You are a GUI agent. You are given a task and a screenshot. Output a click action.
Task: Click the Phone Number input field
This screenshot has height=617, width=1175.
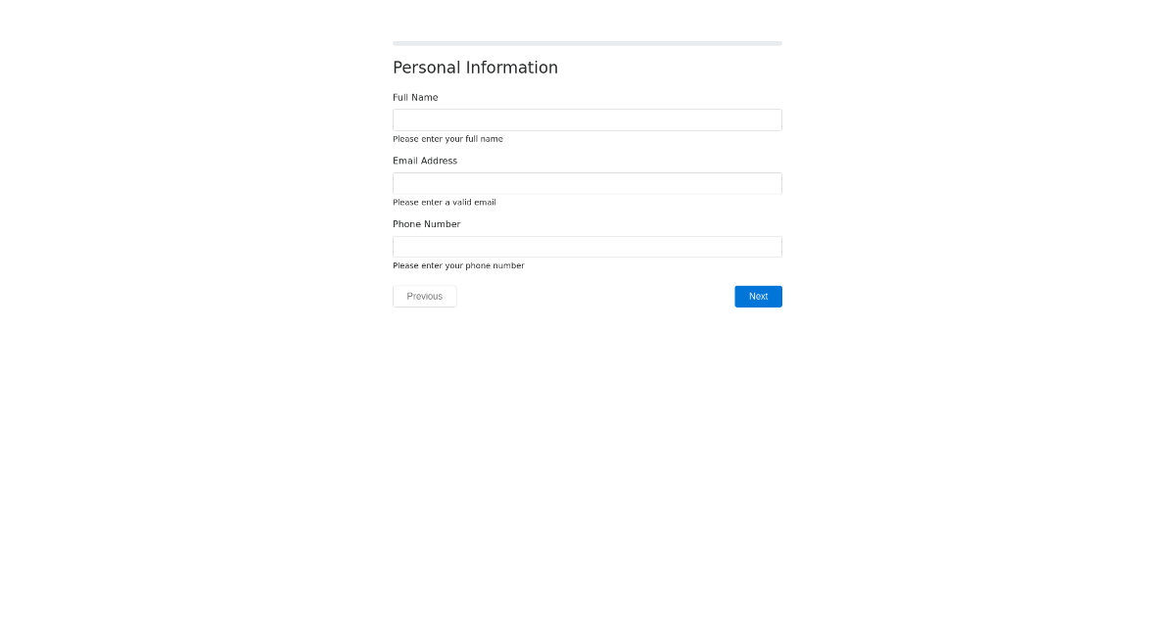click(x=587, y=246)
